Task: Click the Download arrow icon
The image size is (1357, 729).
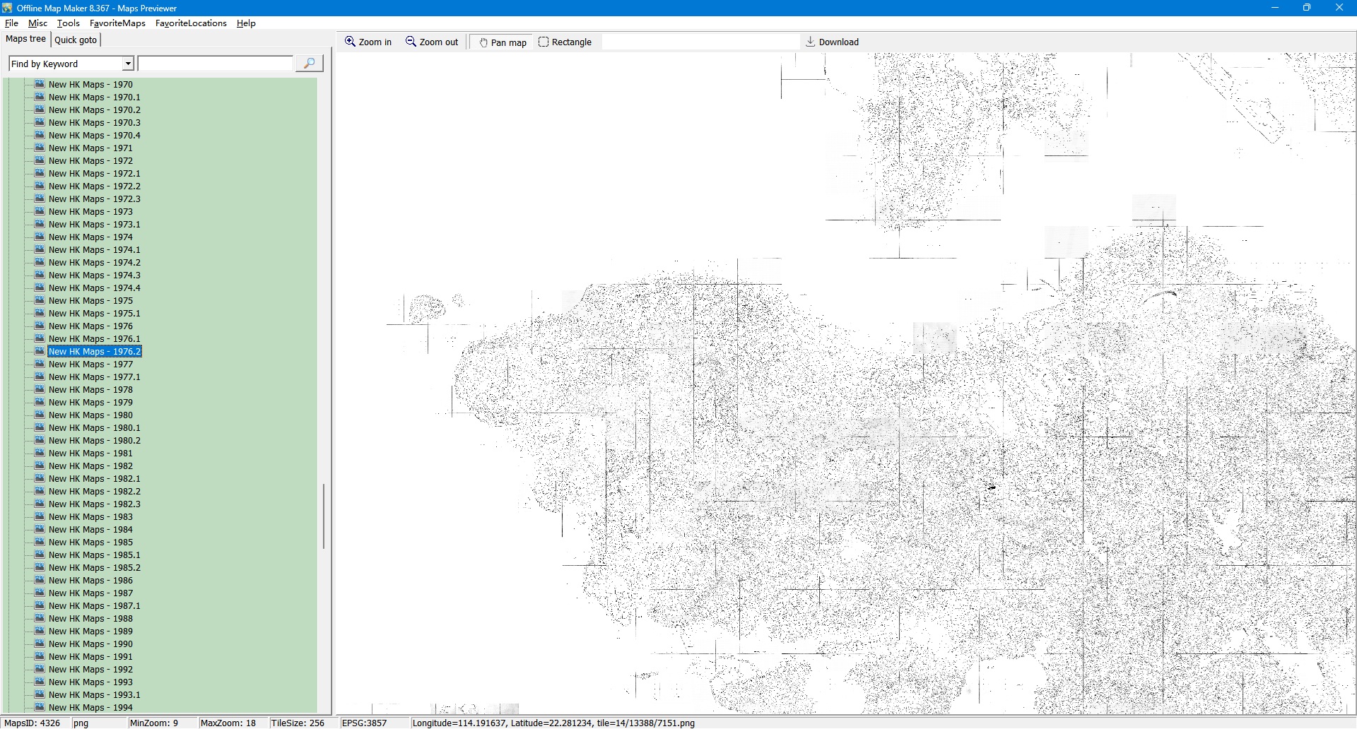Action: pyautogui.click(x=811, y=42)
